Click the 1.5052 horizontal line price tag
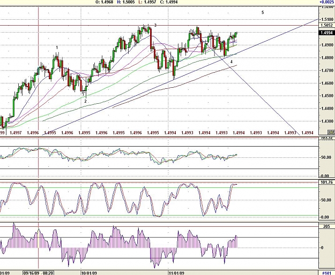Screen dimensions: 335x275 326,25
